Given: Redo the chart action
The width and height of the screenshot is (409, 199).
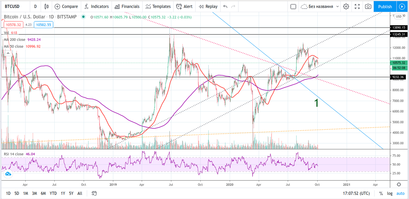Looking at the screenshot, I should (x=233, y=6).
